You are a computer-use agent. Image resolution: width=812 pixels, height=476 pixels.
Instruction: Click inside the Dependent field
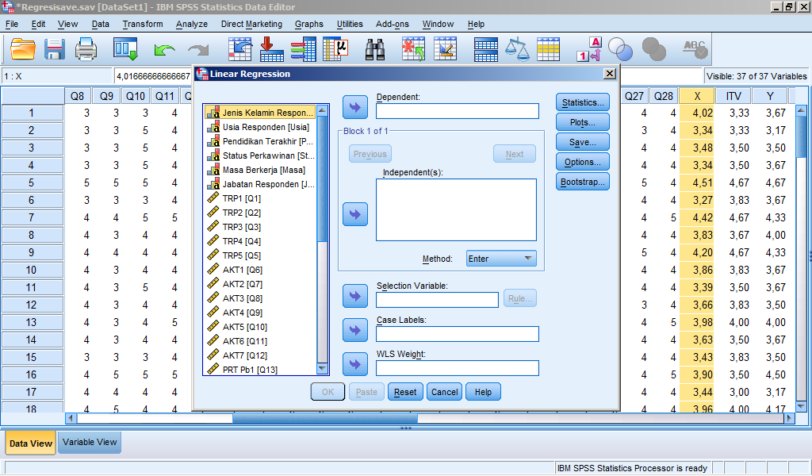[x=458, y=111]
